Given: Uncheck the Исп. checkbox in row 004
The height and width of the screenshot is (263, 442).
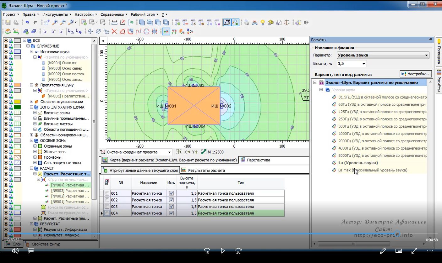Looking at the screenshot, I should click(x=171, y=213).
